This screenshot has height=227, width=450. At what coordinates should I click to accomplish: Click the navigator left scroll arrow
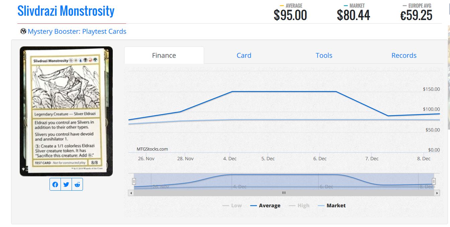click(131, 193)
